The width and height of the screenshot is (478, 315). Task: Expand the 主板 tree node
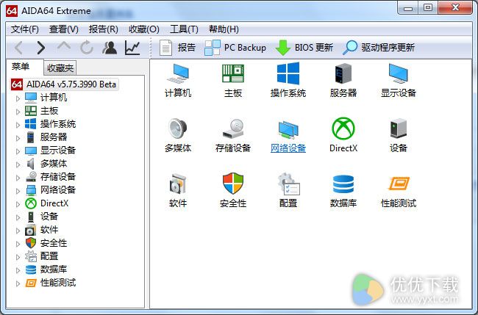pyautogui.click(x=18, y=112)
